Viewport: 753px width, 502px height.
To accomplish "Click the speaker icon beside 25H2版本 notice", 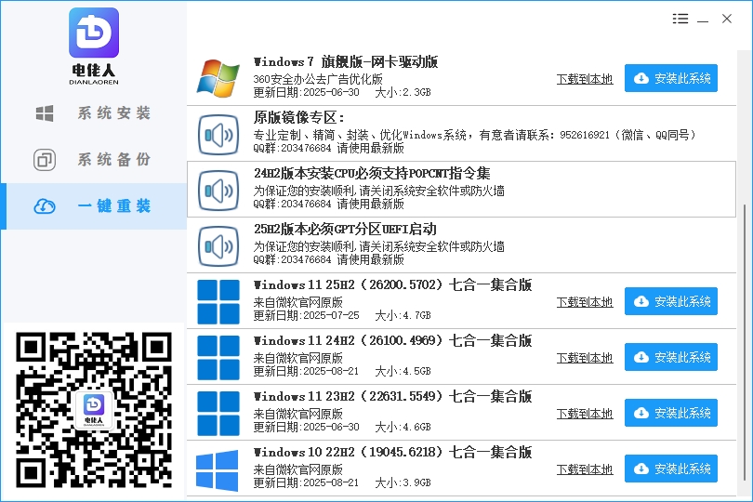I will (218, 246).
